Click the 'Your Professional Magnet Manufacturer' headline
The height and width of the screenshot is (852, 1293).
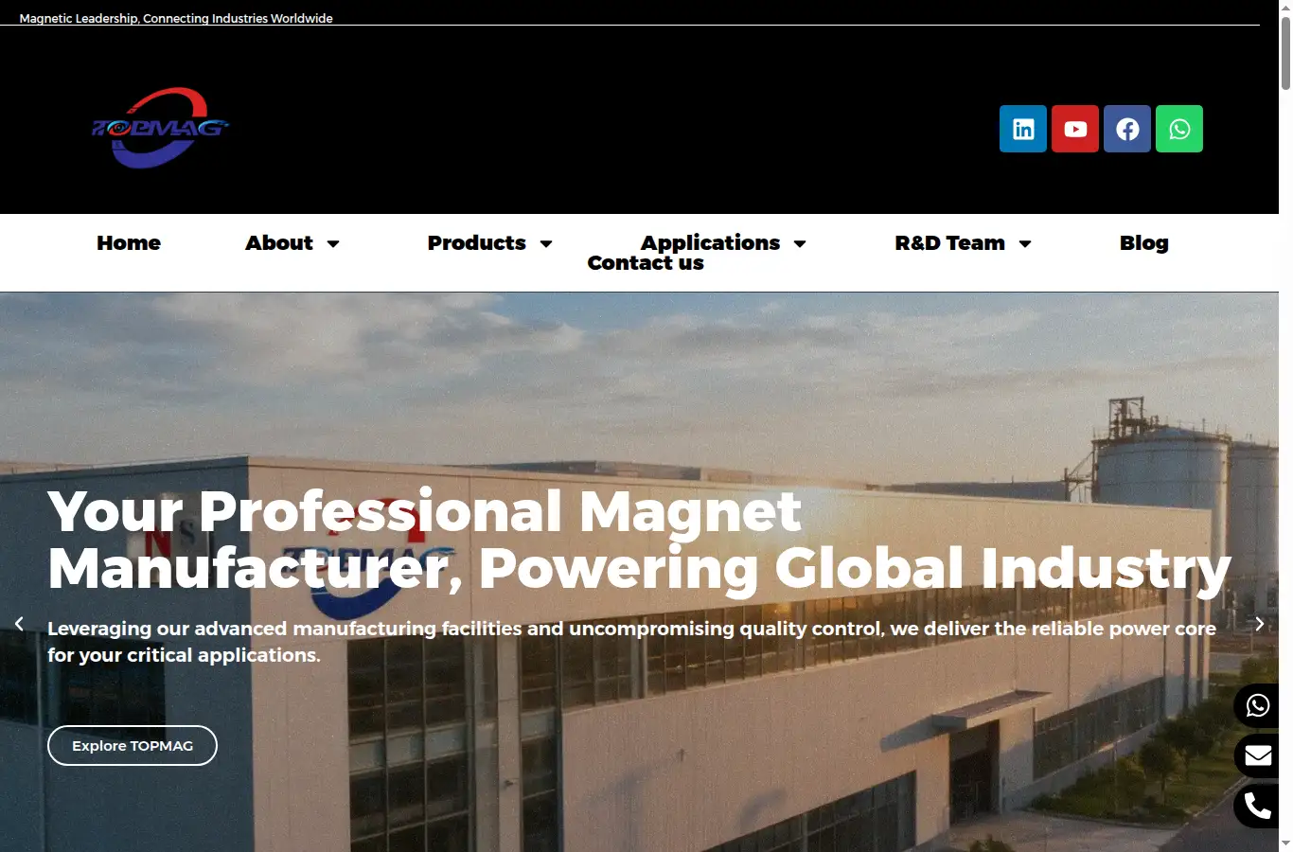coord(639,541)
